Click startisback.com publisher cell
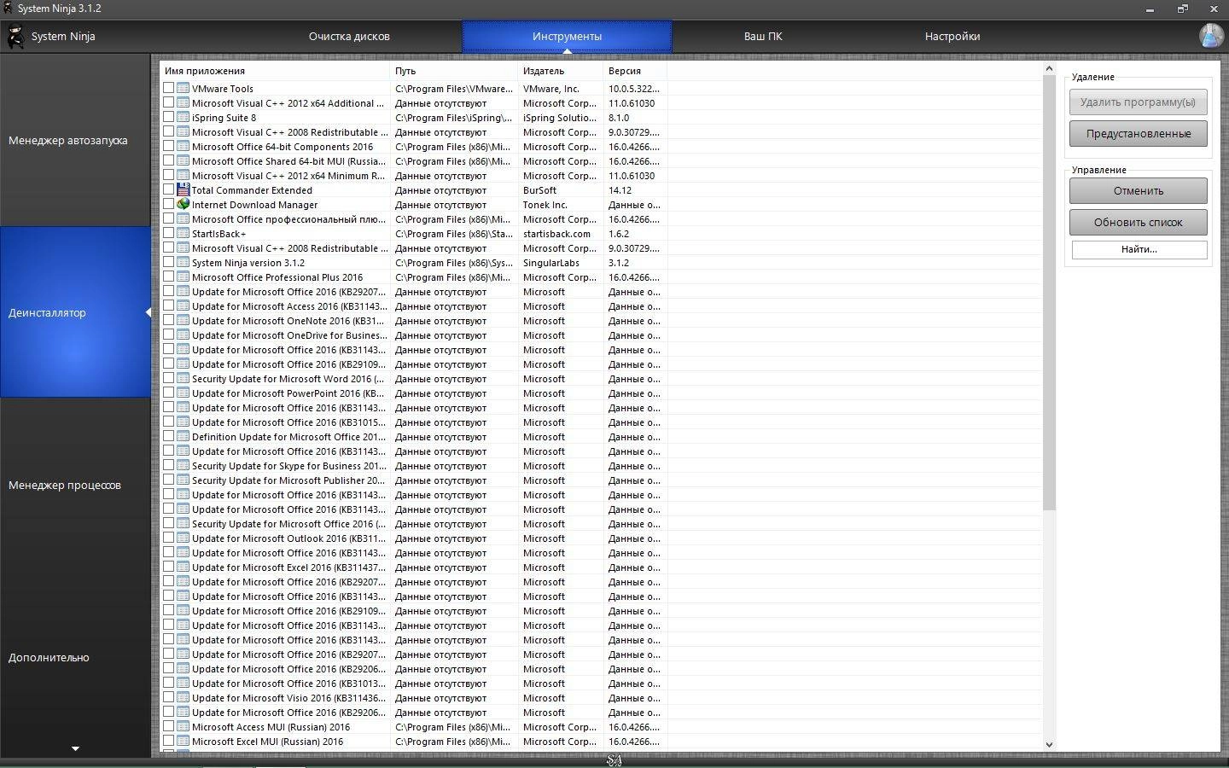Viewport: 1229px width, 768px height. pos(556,234)
